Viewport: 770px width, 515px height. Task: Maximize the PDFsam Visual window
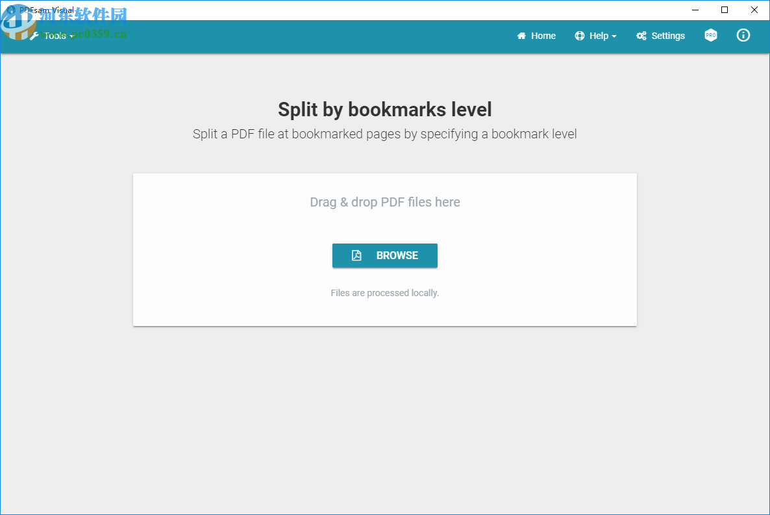point(725,10)
